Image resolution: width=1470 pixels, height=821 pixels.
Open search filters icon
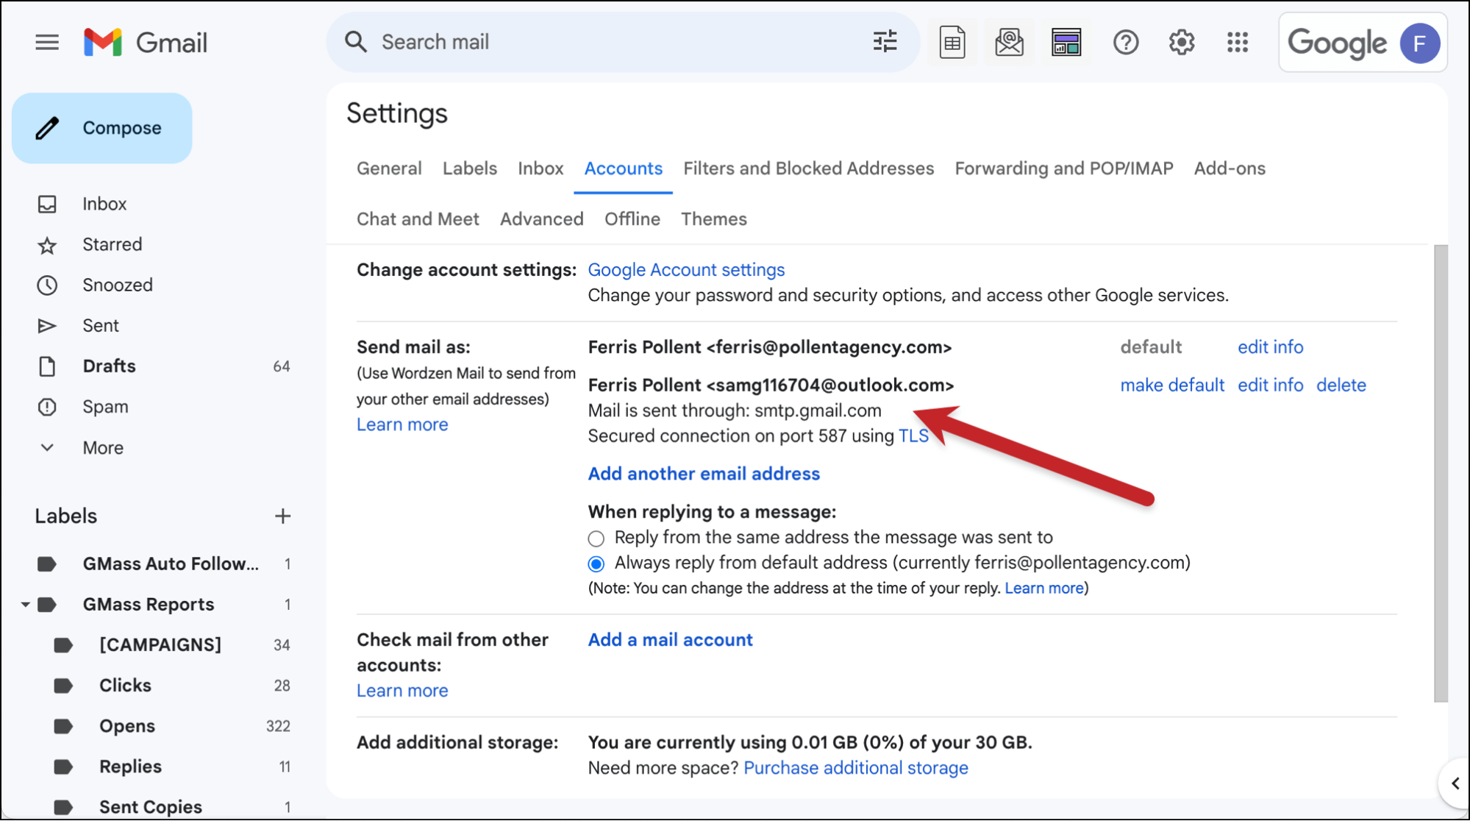pyautogui.click(x=885, y=41)
